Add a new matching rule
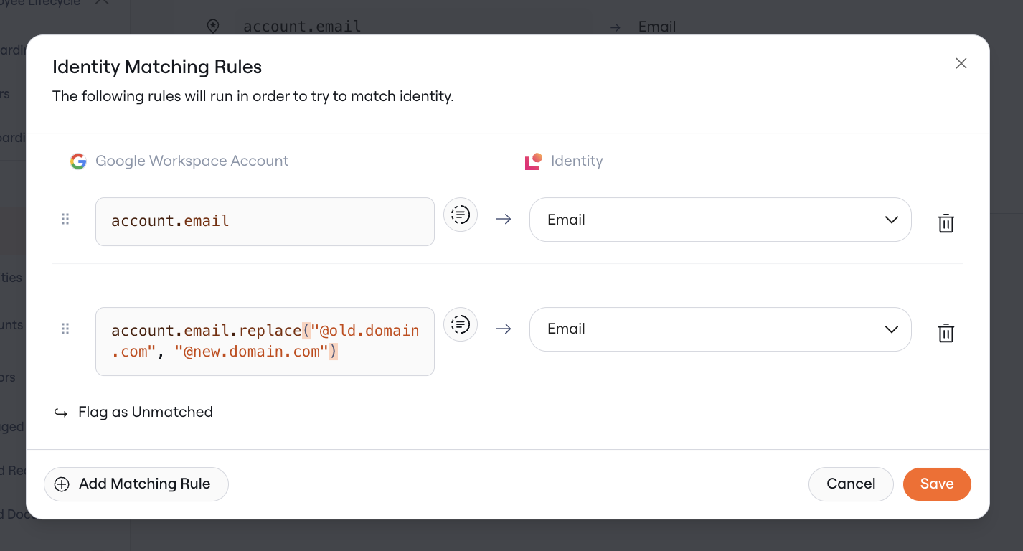 (136, 484)
